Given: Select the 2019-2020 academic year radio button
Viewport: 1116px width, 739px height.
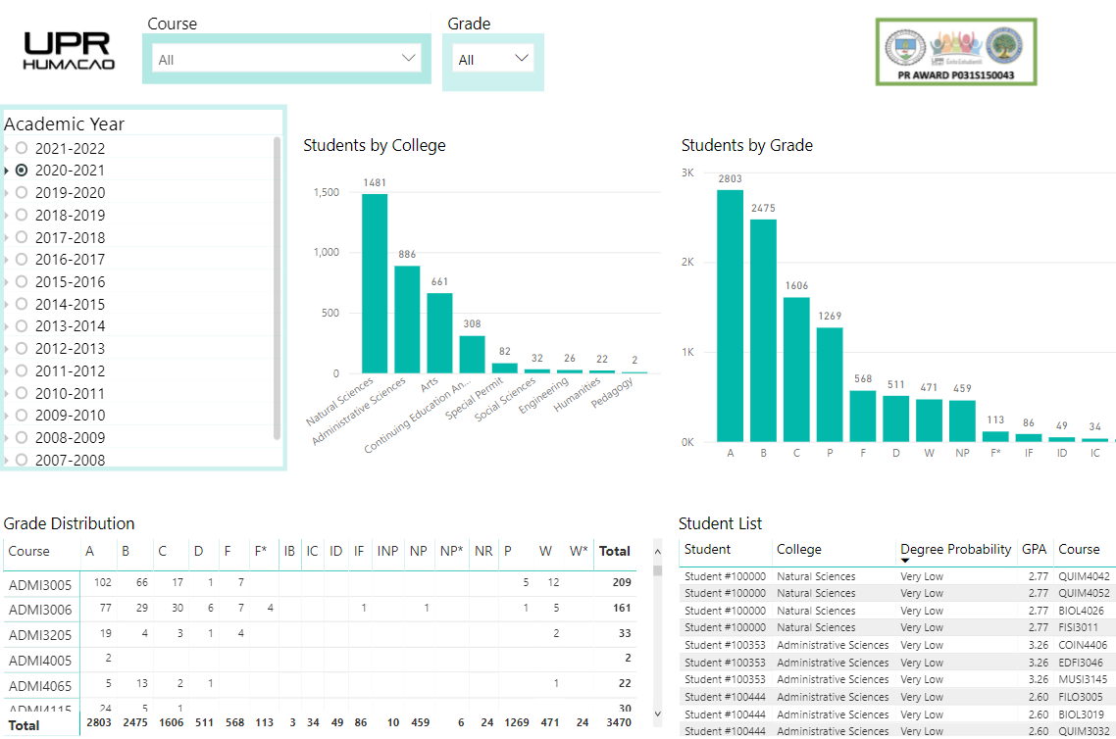Looking at the screenshot, I should (x=20, y=192).
